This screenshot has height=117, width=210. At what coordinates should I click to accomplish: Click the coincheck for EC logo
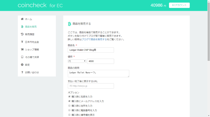(40, 5)
